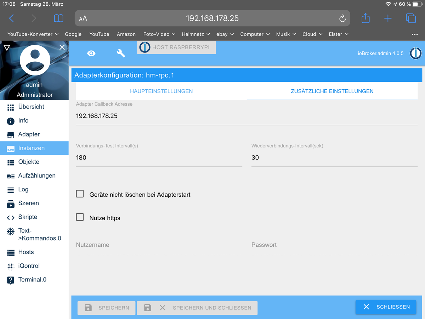This screenshot has height=319, width=425.
Task: Open iQontrol in the sidebar
Action: click(34, 266)
